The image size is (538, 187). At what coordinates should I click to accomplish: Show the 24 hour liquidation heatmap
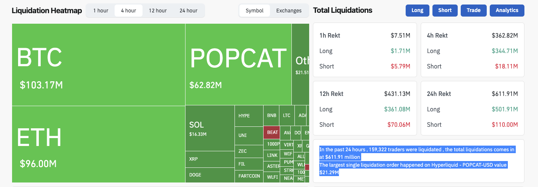189,11
